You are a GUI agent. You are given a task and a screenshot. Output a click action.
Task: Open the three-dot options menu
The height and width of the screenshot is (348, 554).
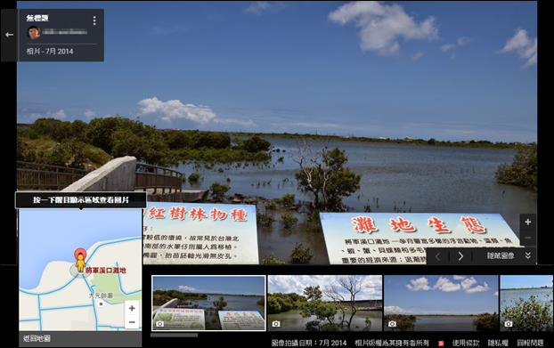(94, 20)
